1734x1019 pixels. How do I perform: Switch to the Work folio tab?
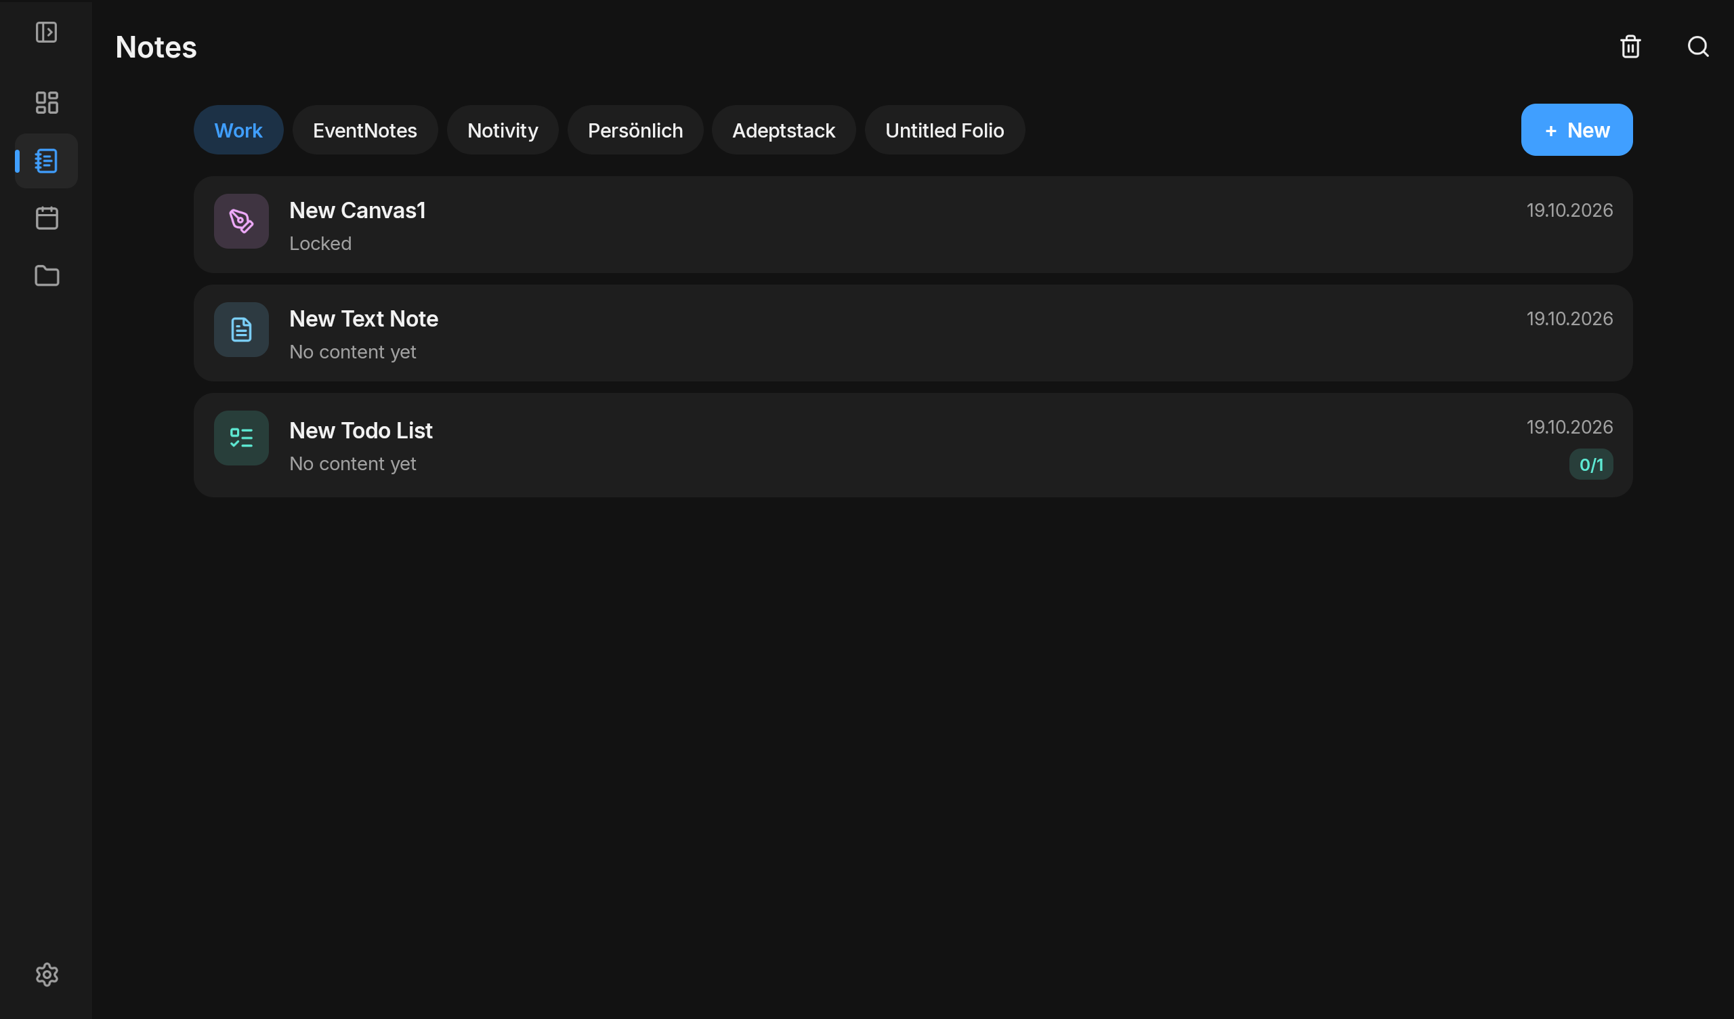pyautogui.click(x=238, y=130)
